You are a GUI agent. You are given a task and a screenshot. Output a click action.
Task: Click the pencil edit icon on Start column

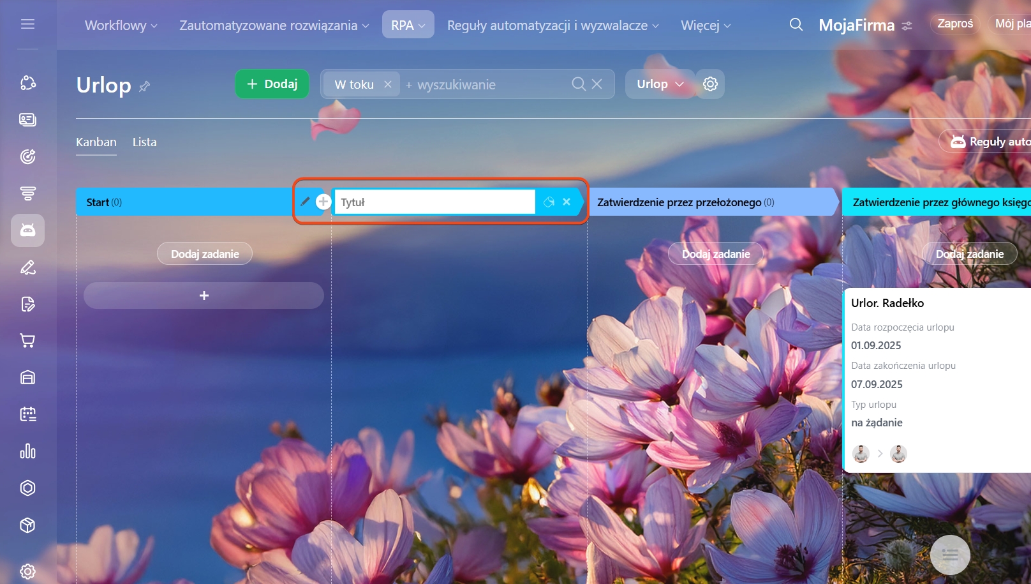tap(305, 202)
